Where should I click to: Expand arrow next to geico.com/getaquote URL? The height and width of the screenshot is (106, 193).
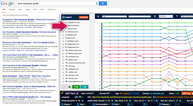(x=29, y=57)
